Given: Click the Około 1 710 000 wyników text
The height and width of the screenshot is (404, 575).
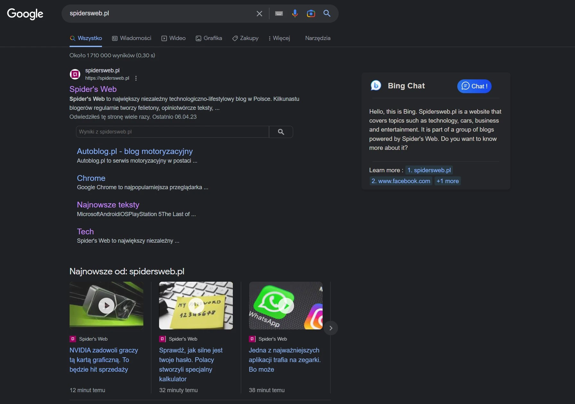Looking at the screenshot, I should [x=112, y=55].
